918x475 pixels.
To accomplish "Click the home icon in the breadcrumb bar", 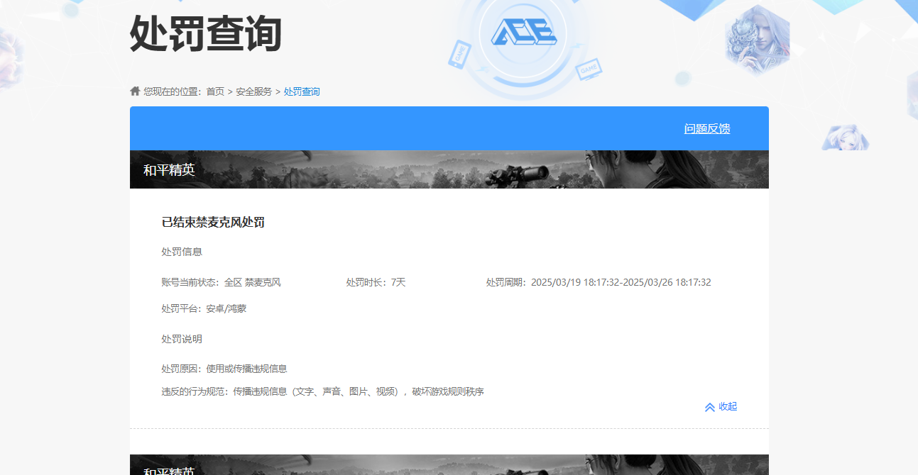I will tap(134, 90).
